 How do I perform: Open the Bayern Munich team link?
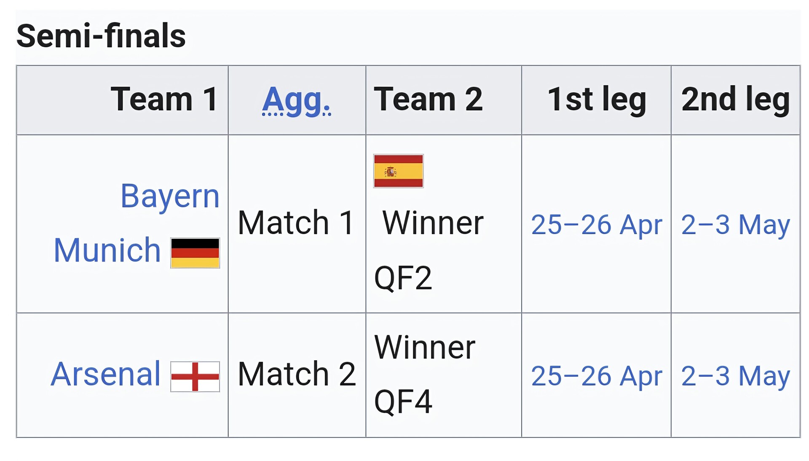170,196
